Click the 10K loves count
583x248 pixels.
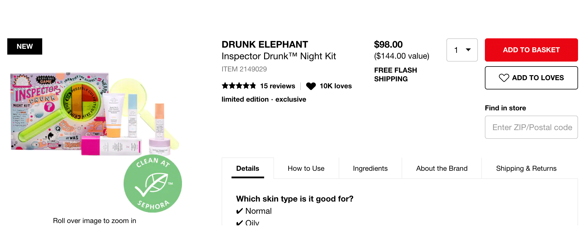[x=335, y=86]
